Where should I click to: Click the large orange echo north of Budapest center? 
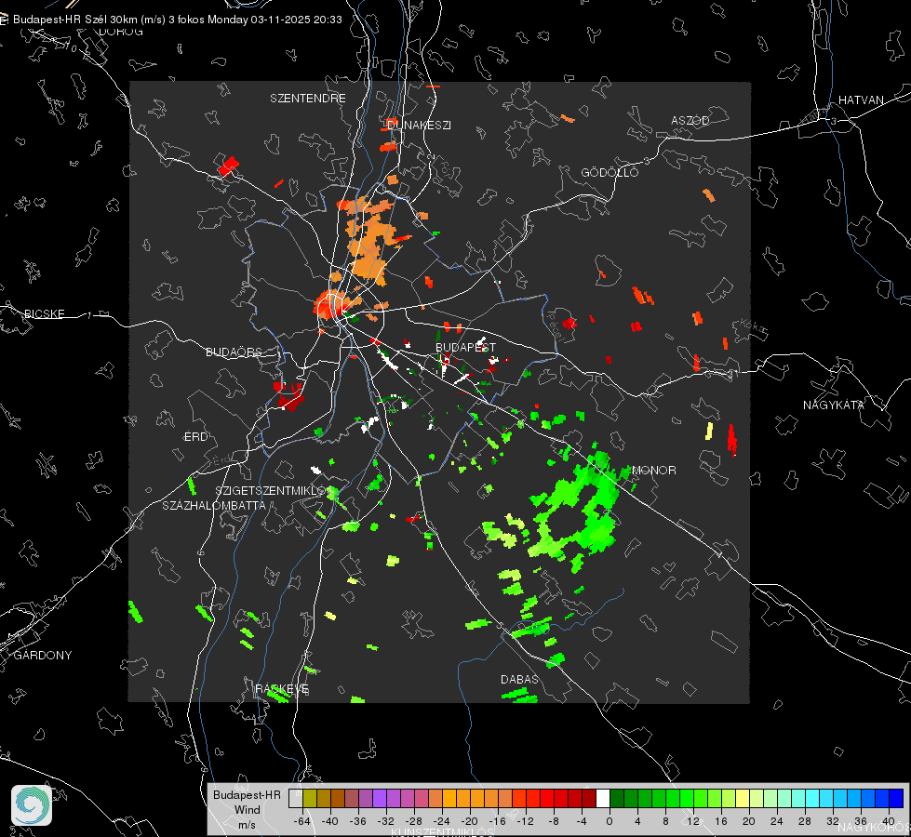pyautogui.click(x=368, y=243)
